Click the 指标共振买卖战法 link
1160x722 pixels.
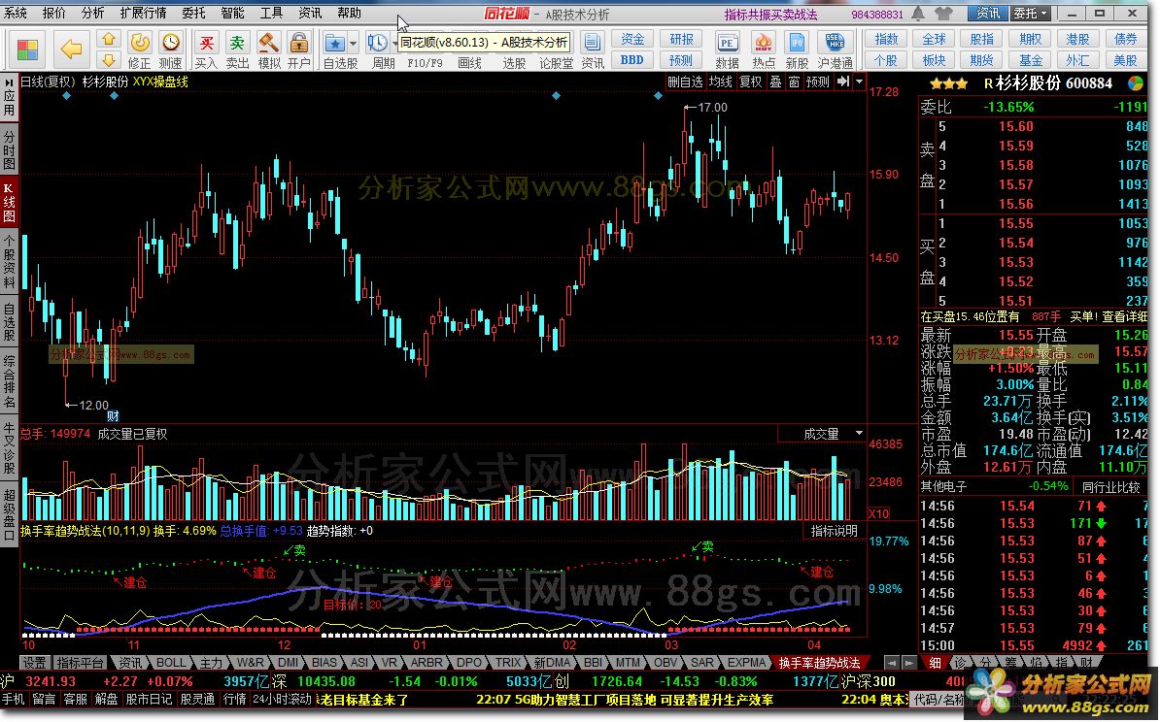[x=770, y=14]
